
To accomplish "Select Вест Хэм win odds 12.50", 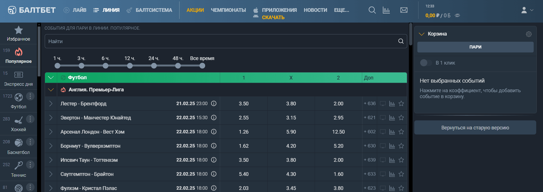I will [x=338, y=132].
